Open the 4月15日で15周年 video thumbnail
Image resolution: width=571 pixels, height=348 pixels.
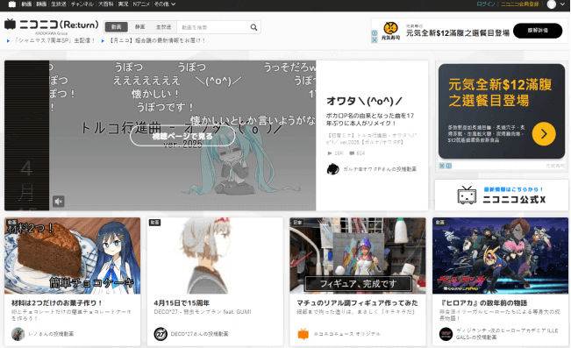click(215, 256)
